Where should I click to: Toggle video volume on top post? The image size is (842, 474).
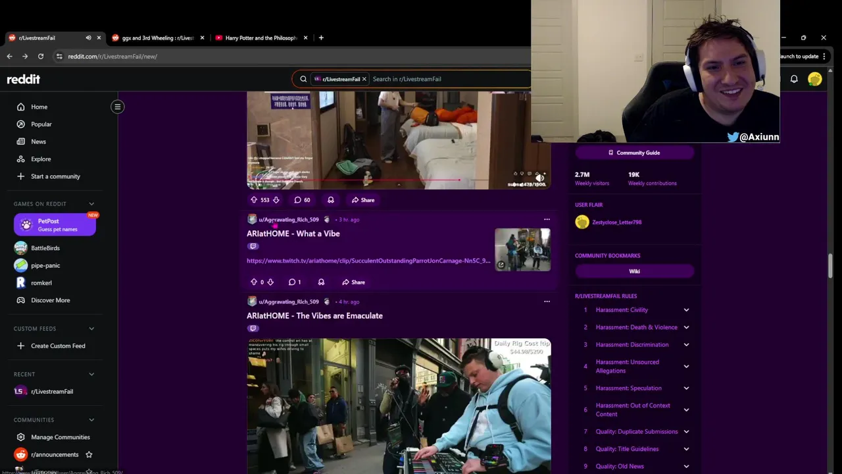pyautogui.click(x=539, y=178)
